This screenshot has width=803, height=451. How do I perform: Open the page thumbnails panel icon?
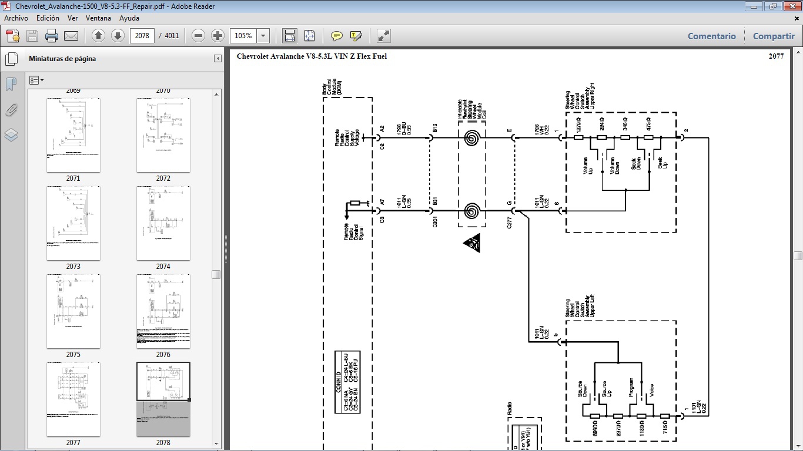11,59
